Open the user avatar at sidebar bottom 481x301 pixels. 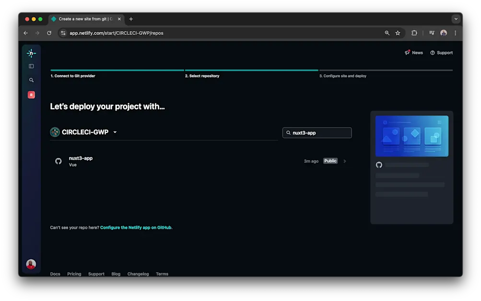click(31, 264)
